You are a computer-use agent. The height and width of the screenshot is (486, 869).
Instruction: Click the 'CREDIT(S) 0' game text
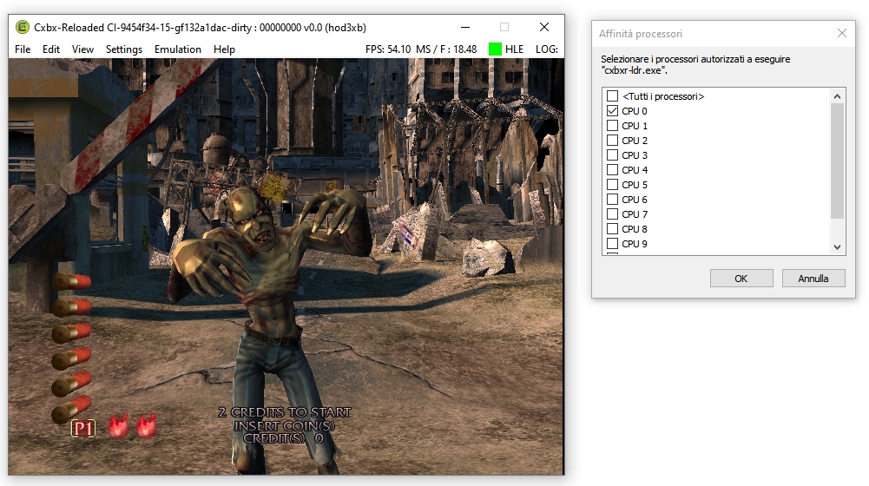(283, 438)
